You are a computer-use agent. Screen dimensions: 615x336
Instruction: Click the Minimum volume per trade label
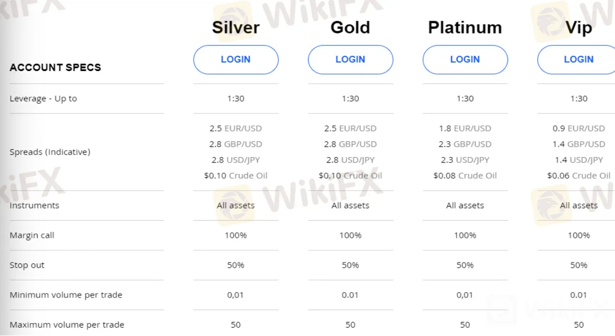pyautogui.click(x=66, y=295)
